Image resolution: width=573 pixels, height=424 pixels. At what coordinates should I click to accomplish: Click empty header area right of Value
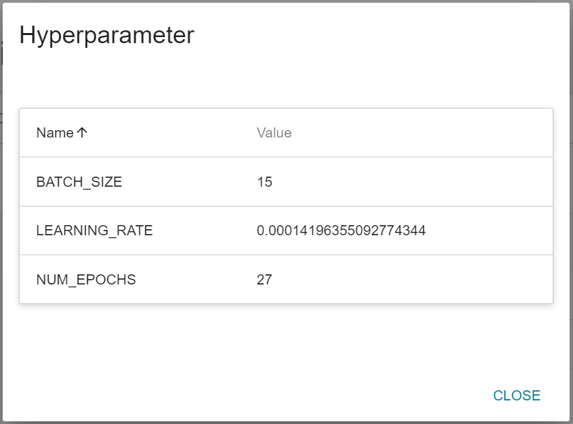tap(418, 133)
